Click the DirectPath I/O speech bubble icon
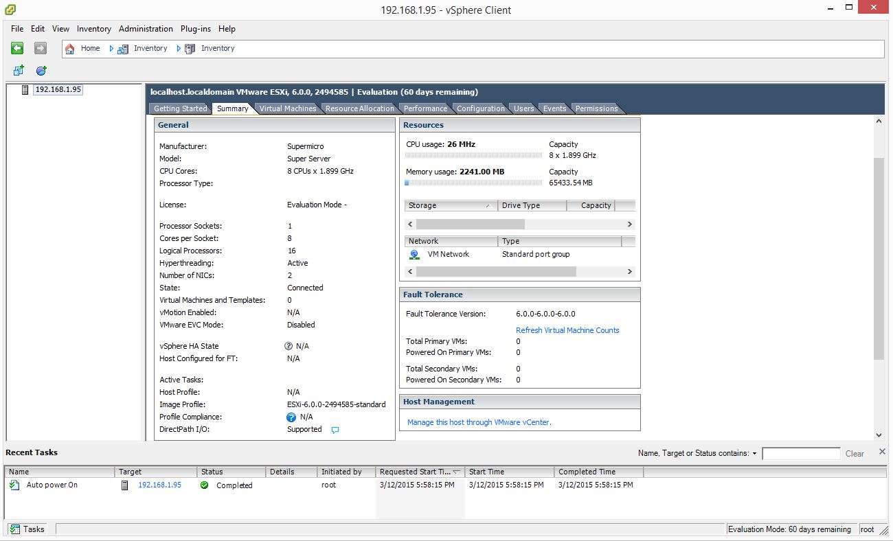This screenshot has height=541, width=893. point(335,430)
